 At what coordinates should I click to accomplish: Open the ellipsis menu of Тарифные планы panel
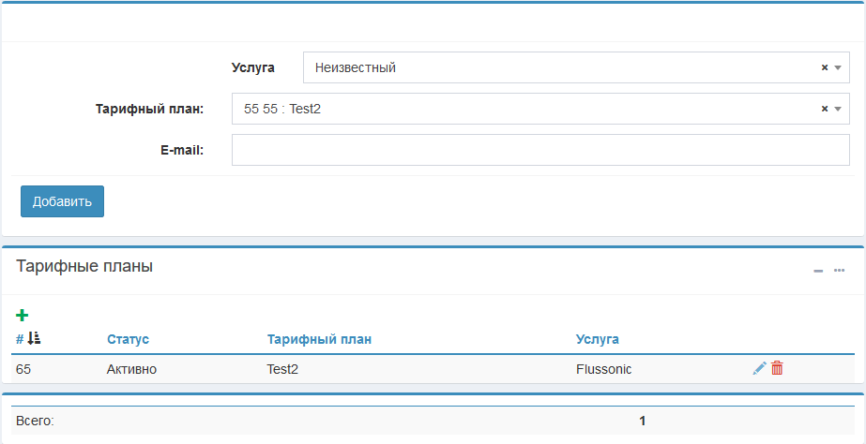point(839,271)
